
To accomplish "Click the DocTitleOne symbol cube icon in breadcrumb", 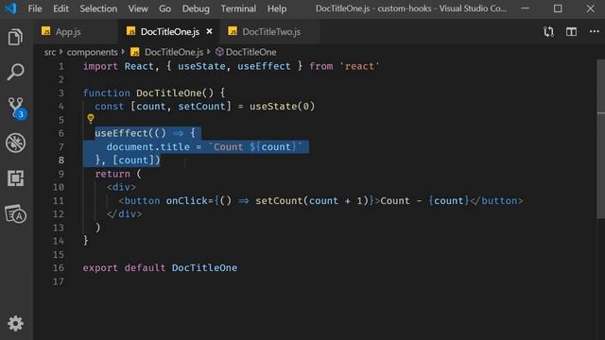I will 219,52.
